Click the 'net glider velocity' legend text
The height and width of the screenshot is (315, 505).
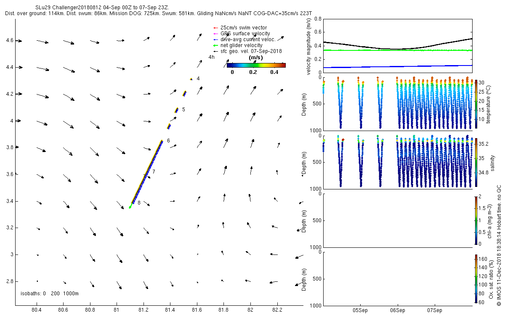pyautogui.click(x=242, y=45)
